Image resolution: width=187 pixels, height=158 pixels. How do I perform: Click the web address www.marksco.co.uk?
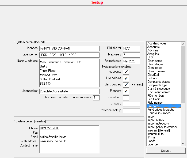[x=53, y=141]
